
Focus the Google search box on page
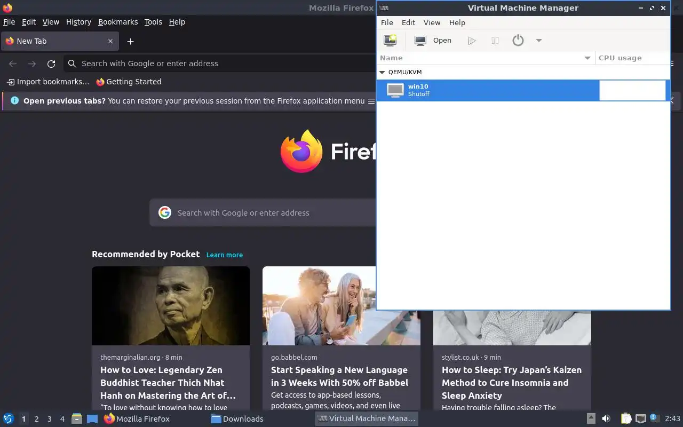[263, 212]
